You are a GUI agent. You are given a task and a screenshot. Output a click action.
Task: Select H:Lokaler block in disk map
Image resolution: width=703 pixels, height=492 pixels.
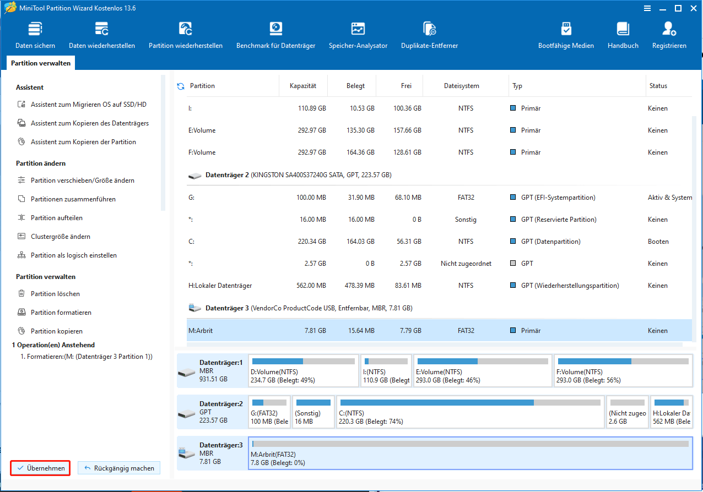click(x=672, y=412)
